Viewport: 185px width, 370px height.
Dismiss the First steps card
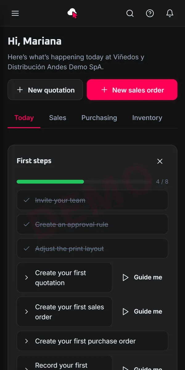(x=160, y=161)
